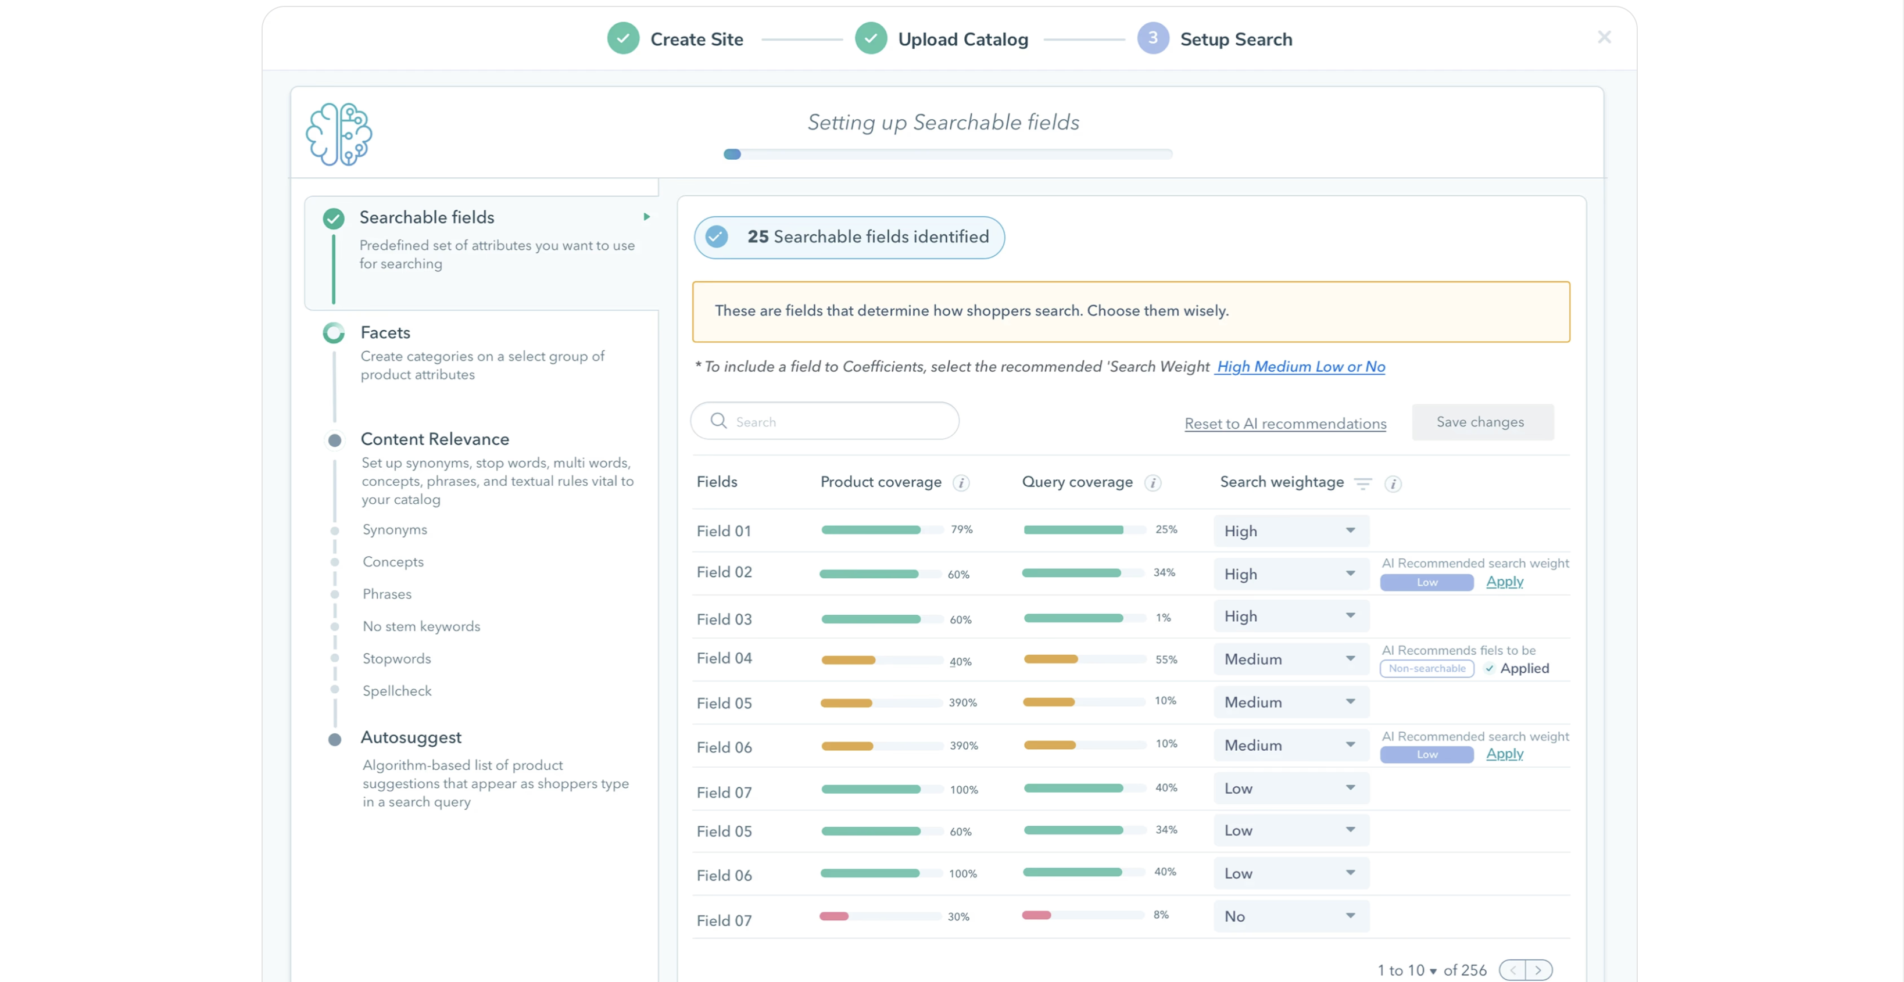Click the Low badge for Field 02
The image size is (1904, 982).
tap(1426, 582)
